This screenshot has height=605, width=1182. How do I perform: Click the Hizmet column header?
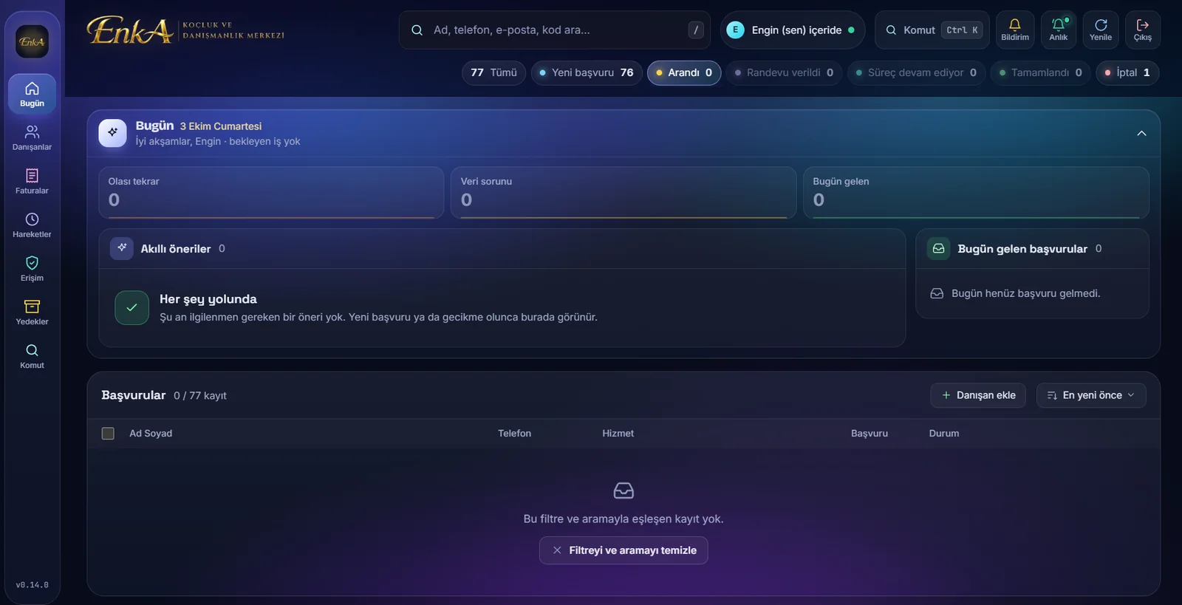tap(618, 434)
